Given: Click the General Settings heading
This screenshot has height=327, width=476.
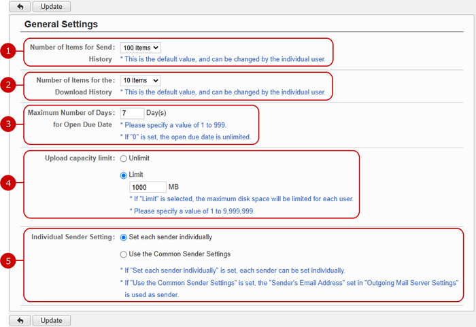Looking at the screenshot, I should point(61,24).
